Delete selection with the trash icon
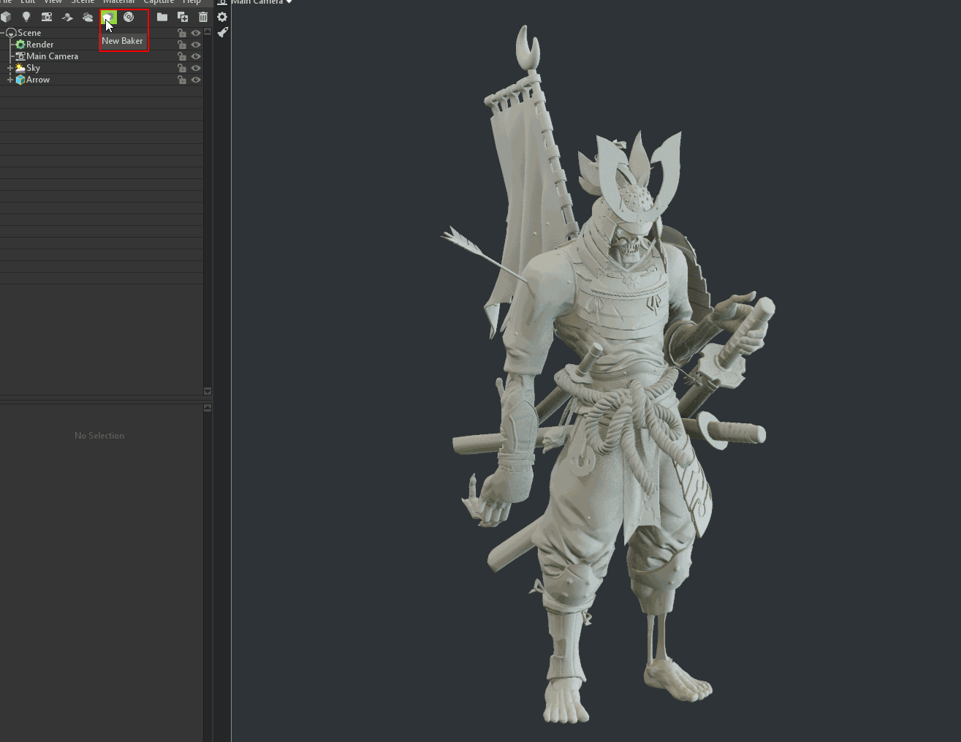Viewport: 961px width, 742px height. point(203,17)
